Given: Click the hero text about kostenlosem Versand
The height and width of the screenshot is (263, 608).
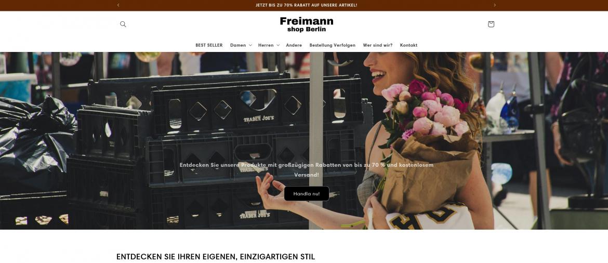Looking at the screenshot, I should 306,169.
